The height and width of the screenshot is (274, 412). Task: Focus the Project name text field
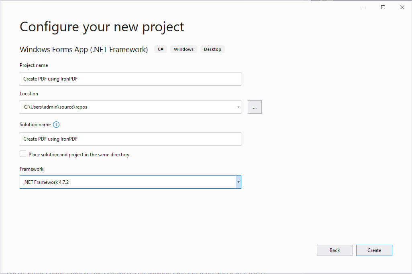(130, 79)
